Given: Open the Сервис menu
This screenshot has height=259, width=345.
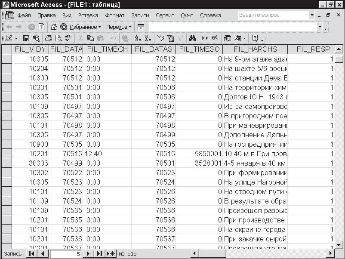Looking at the screenshot, I should (165, 15).
